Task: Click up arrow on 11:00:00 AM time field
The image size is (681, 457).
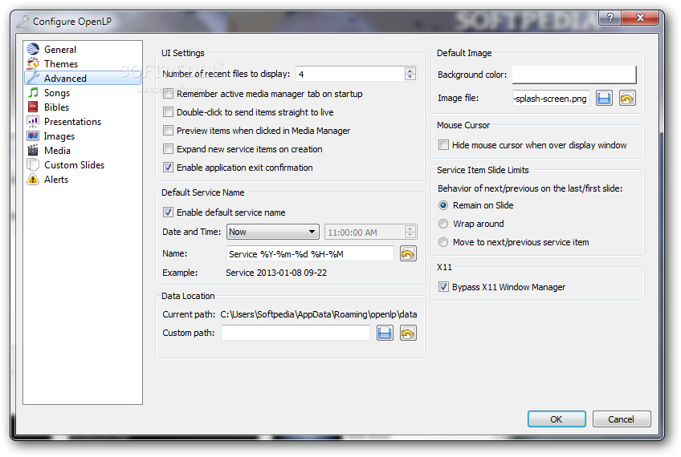Action: pyautogui.click(x=410, y=228)
